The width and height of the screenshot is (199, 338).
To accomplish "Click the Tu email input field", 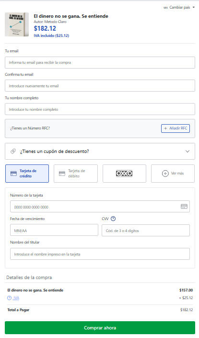I will [100, 62].
